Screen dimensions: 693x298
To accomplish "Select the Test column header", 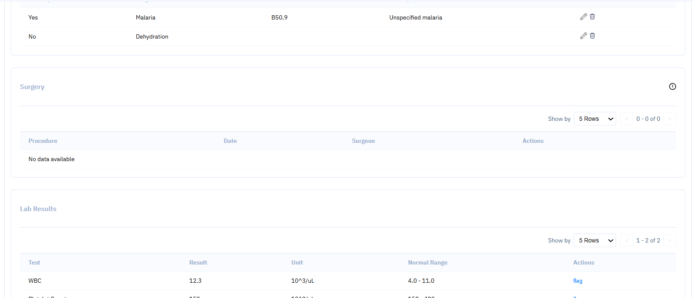I will point(34,262).
